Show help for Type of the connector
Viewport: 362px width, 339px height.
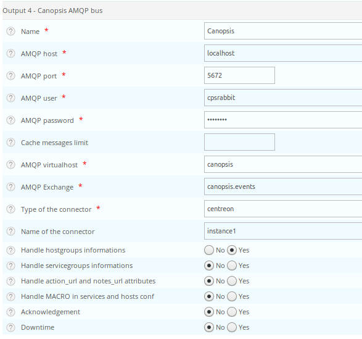coord(10,209)
